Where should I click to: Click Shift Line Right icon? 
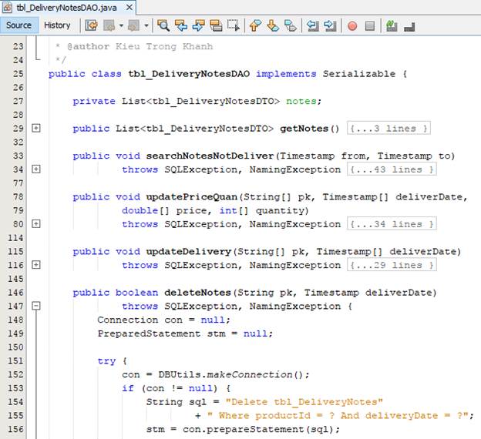330,25
